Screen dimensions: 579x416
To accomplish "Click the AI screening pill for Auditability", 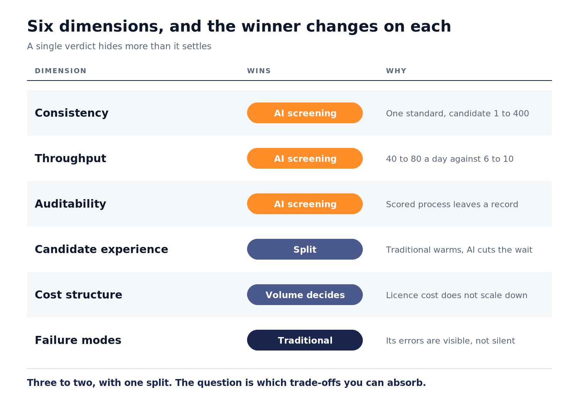I will [x=305, y=204].
